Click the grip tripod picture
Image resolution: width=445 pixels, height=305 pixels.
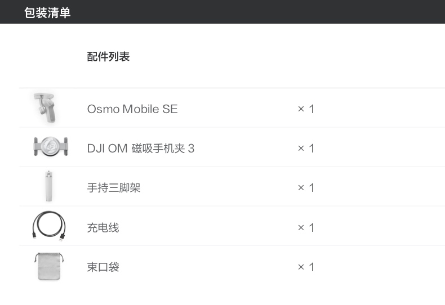pos(47,187)
